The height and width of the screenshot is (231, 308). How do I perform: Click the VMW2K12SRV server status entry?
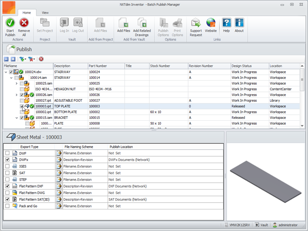237,225
